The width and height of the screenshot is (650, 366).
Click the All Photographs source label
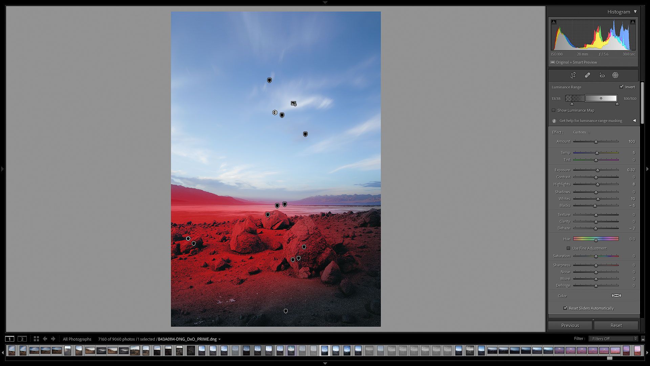[77, 339]
